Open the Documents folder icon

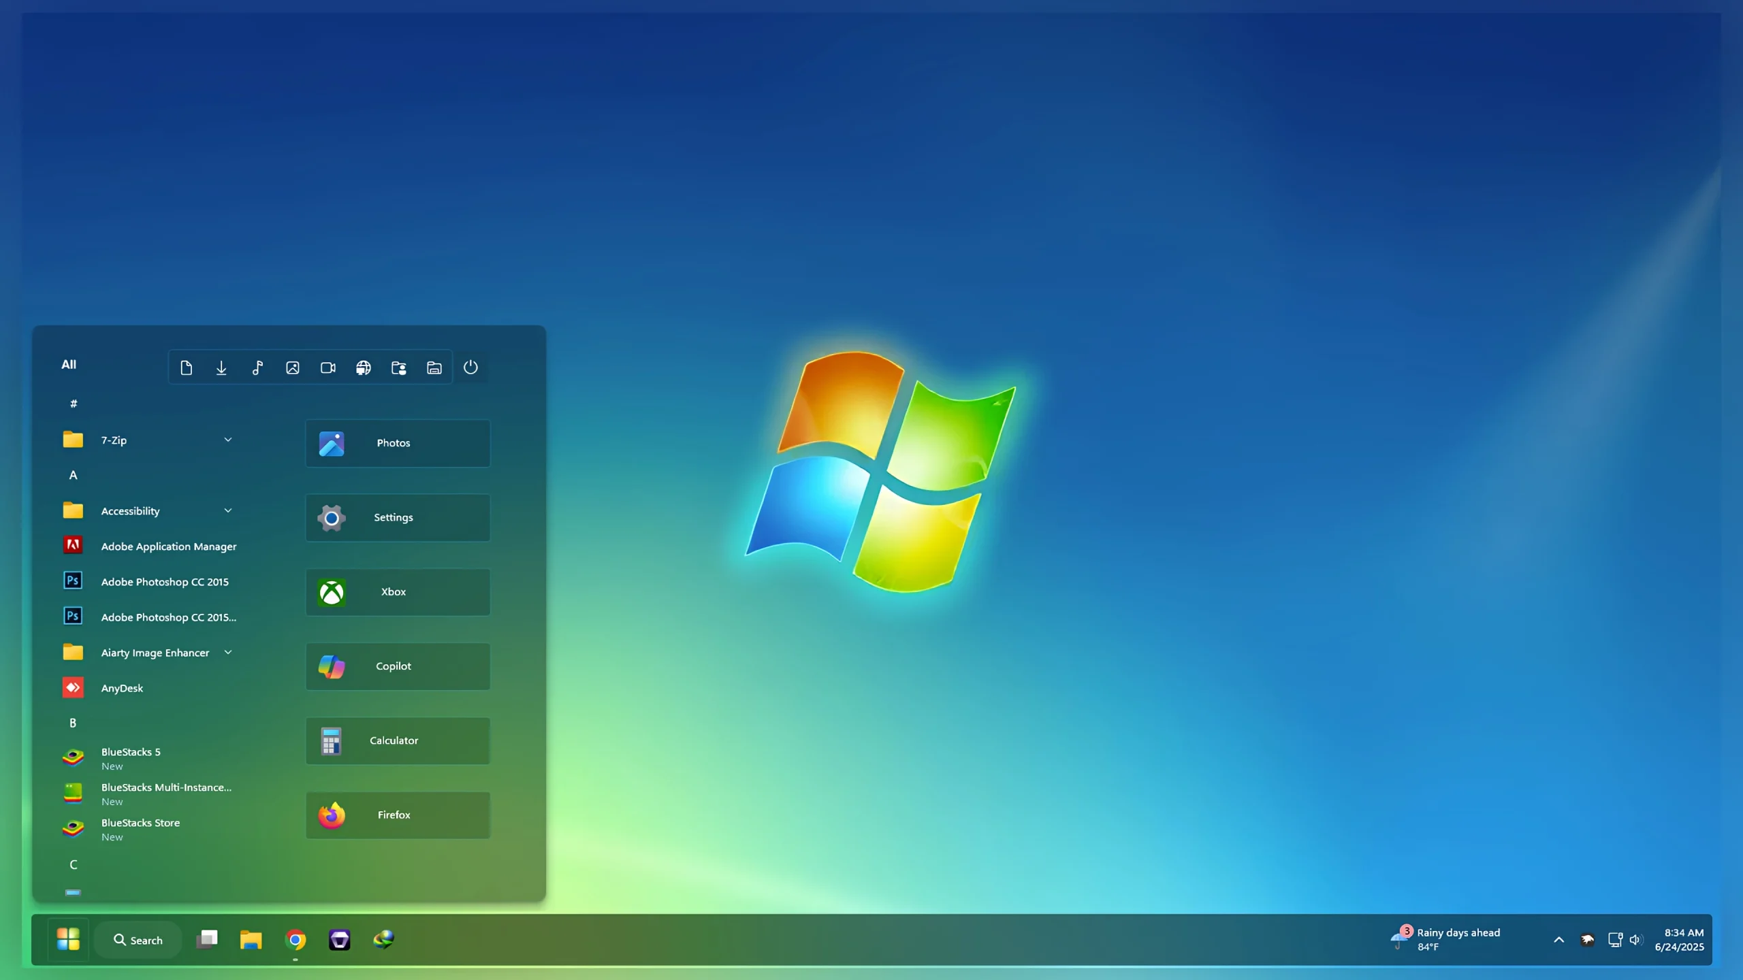(186, 368)
